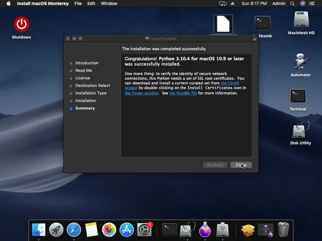This screenshot has width=322, height=241.
Task: Click the Python 3.10.4 congratulations text
Action: [184, 61]
